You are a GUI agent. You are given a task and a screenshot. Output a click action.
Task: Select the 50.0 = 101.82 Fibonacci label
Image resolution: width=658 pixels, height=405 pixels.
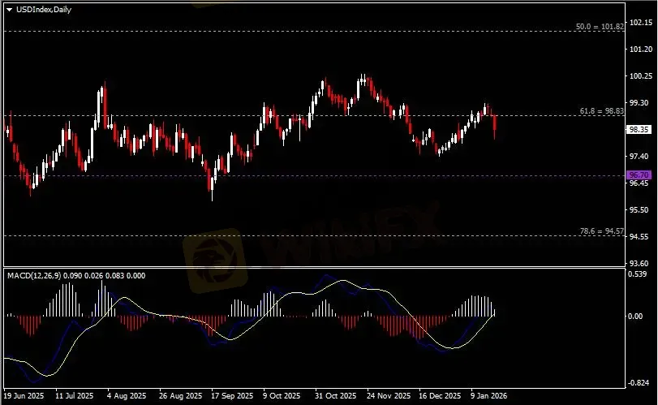click(600, 27)
